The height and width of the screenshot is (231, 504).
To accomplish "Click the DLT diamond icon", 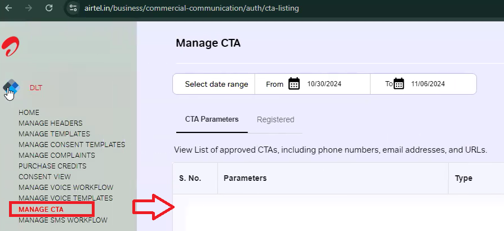I will click(x=11, y=87).
